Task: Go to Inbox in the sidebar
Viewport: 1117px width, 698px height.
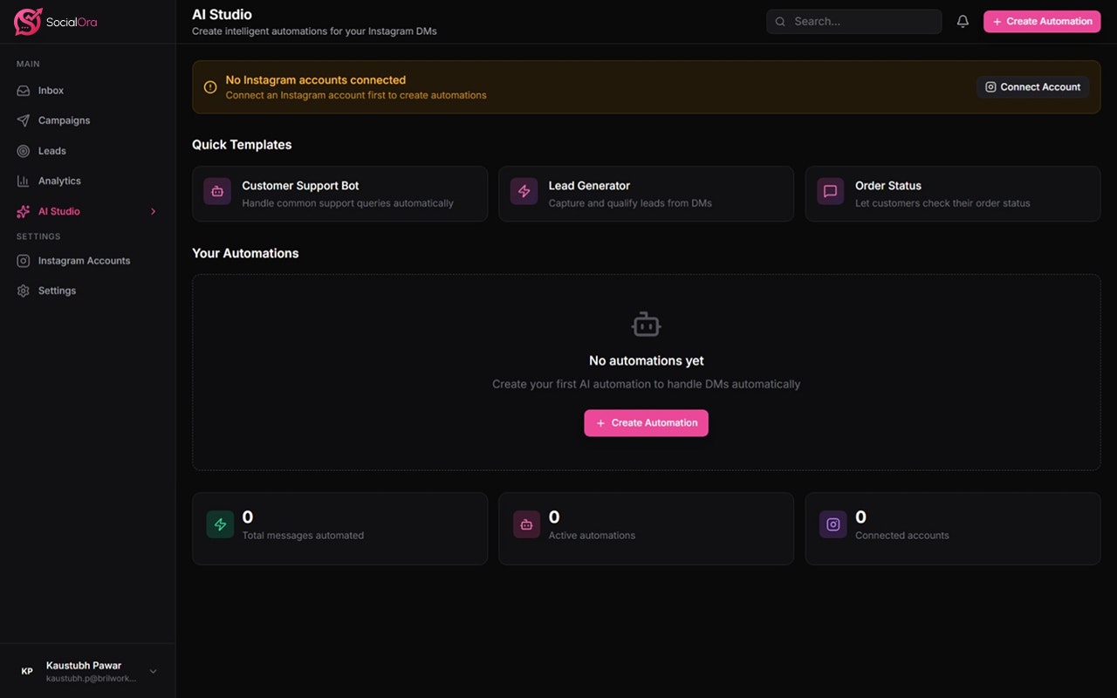Action: coord(51,91)
